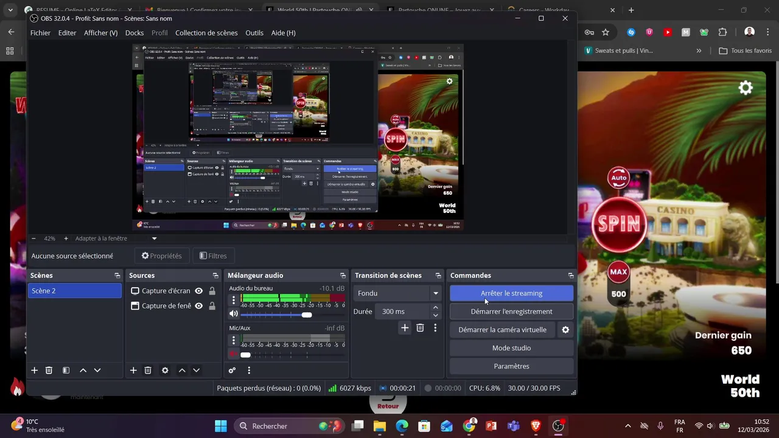The image size is (779, 438).
Task: Open transition properties three-dot menu
Action: point(435,328)
